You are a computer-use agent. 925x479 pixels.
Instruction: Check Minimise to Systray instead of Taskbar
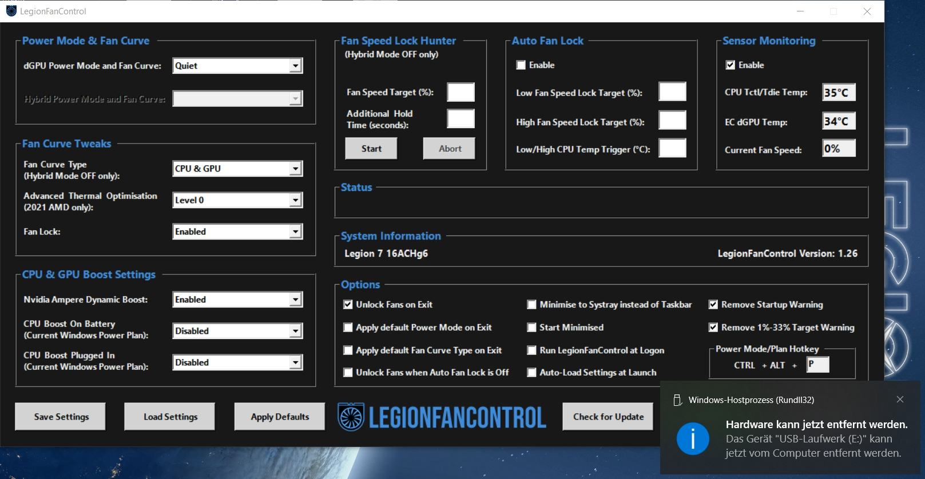(531, 305)
